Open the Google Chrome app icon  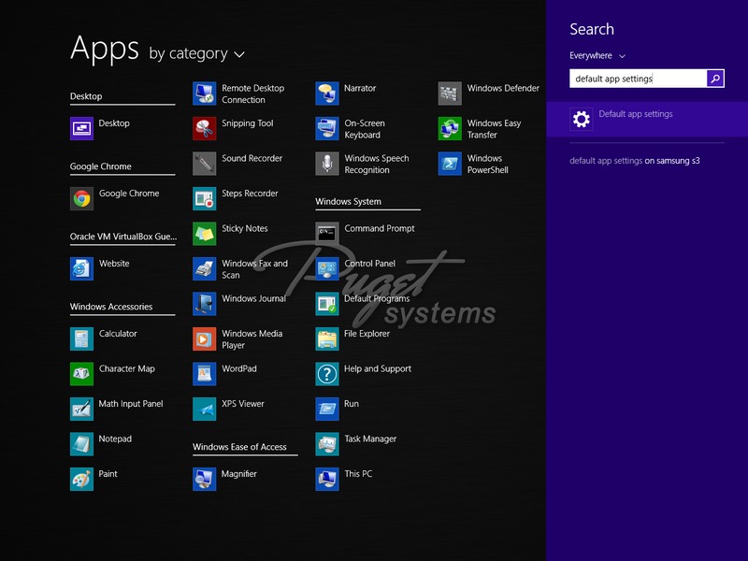[82, 198]
